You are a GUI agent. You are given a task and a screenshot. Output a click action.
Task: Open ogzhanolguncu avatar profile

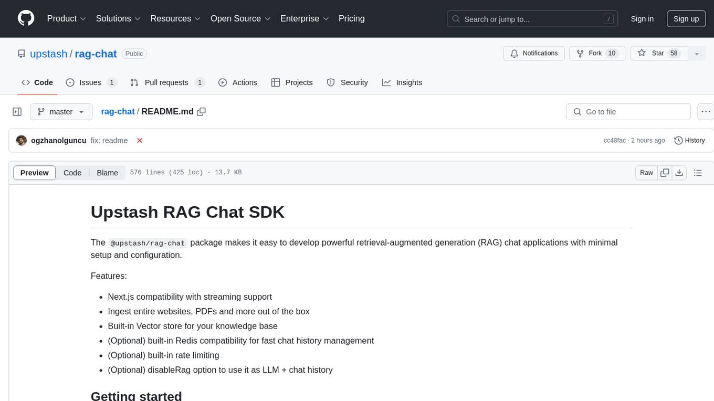22,141
